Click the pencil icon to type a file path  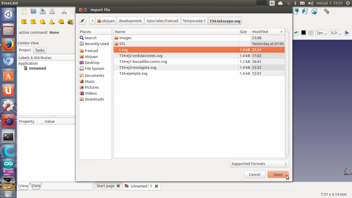82,21
